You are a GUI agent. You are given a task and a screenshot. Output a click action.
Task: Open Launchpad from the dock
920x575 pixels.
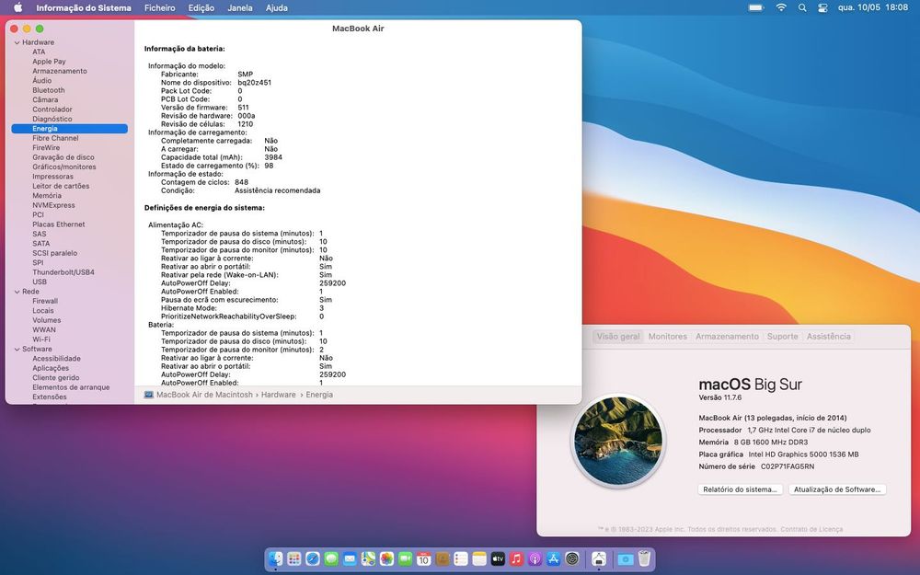pos(294,559)
